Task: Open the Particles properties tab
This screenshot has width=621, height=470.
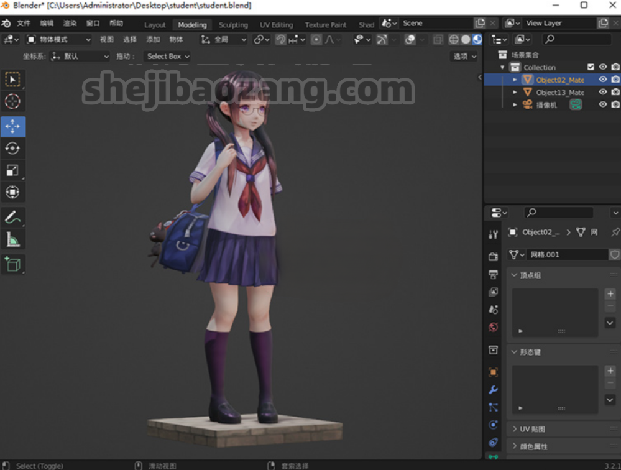Action: pos(493,407)
